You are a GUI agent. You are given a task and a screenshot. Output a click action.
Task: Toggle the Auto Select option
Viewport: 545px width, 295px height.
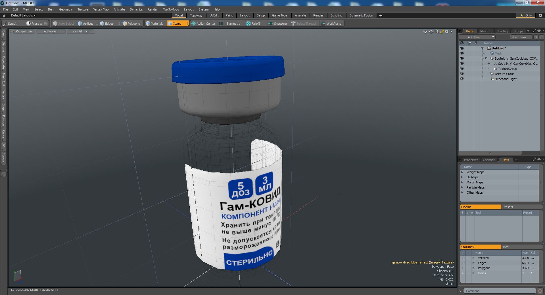[x=63, y=24]
